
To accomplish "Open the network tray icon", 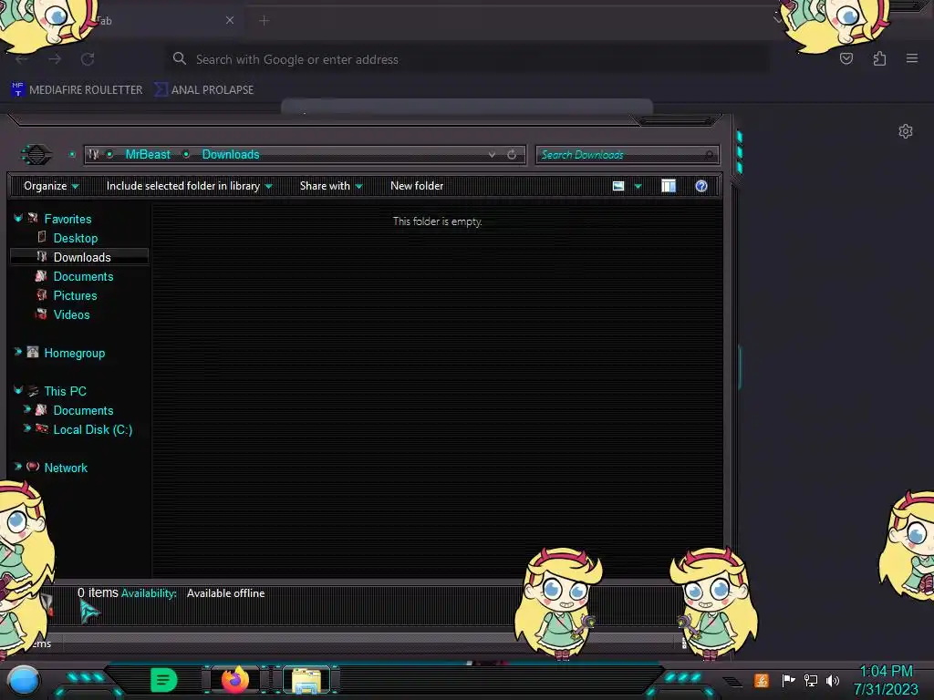I will [811, 680].
